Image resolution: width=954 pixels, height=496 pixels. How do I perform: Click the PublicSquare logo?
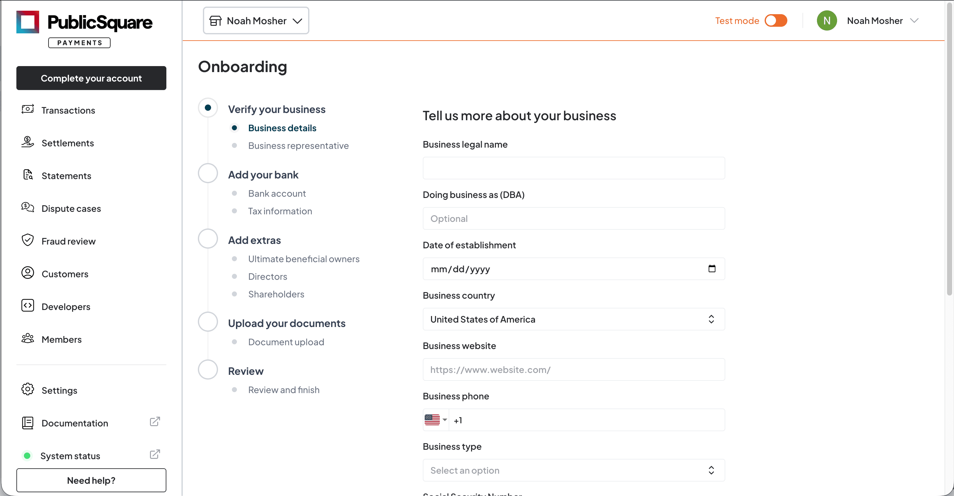click(x=84, y=29)
